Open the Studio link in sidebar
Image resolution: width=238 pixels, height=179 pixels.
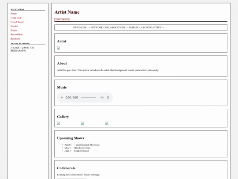[x=14, y=30]
